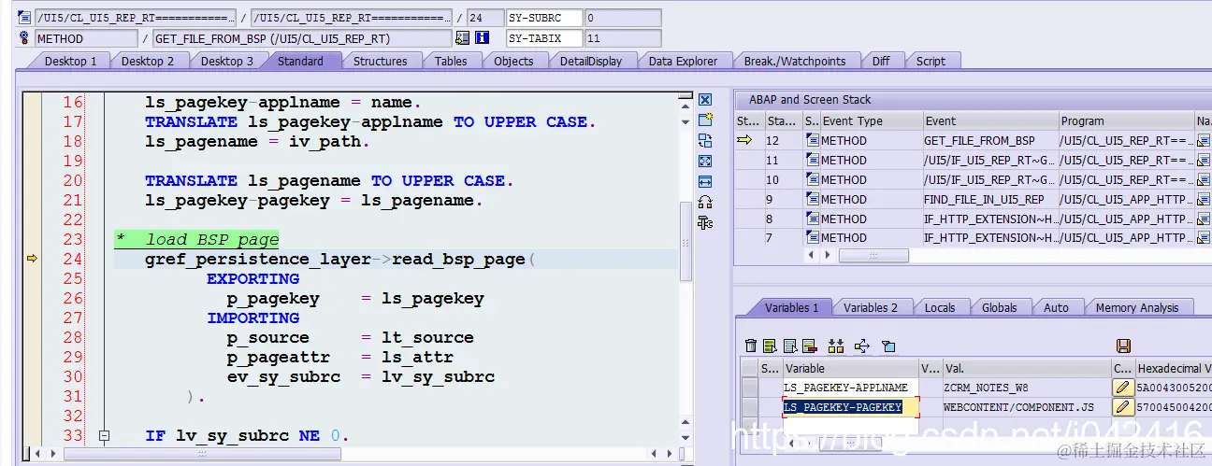Image resolution: width=1212 pixels, height=466 pixels.
Task: Click the second Variables toolbar icon after trash
Action: point(770,346)
